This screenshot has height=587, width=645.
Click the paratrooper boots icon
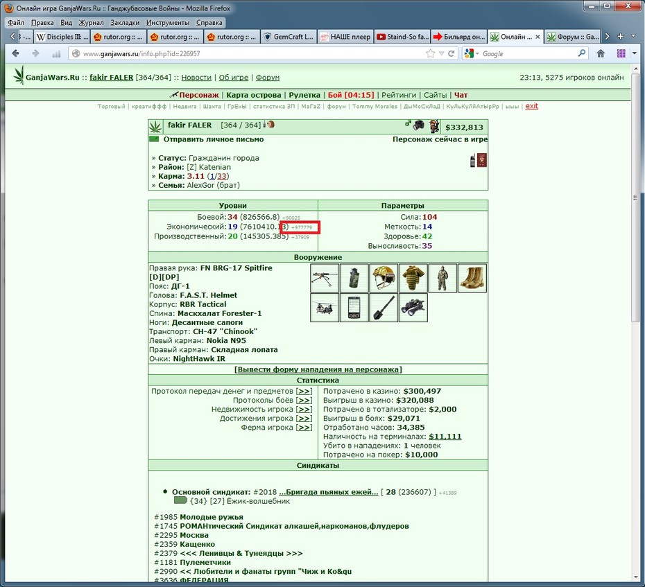pyautogui.click(x=472, y=279)
